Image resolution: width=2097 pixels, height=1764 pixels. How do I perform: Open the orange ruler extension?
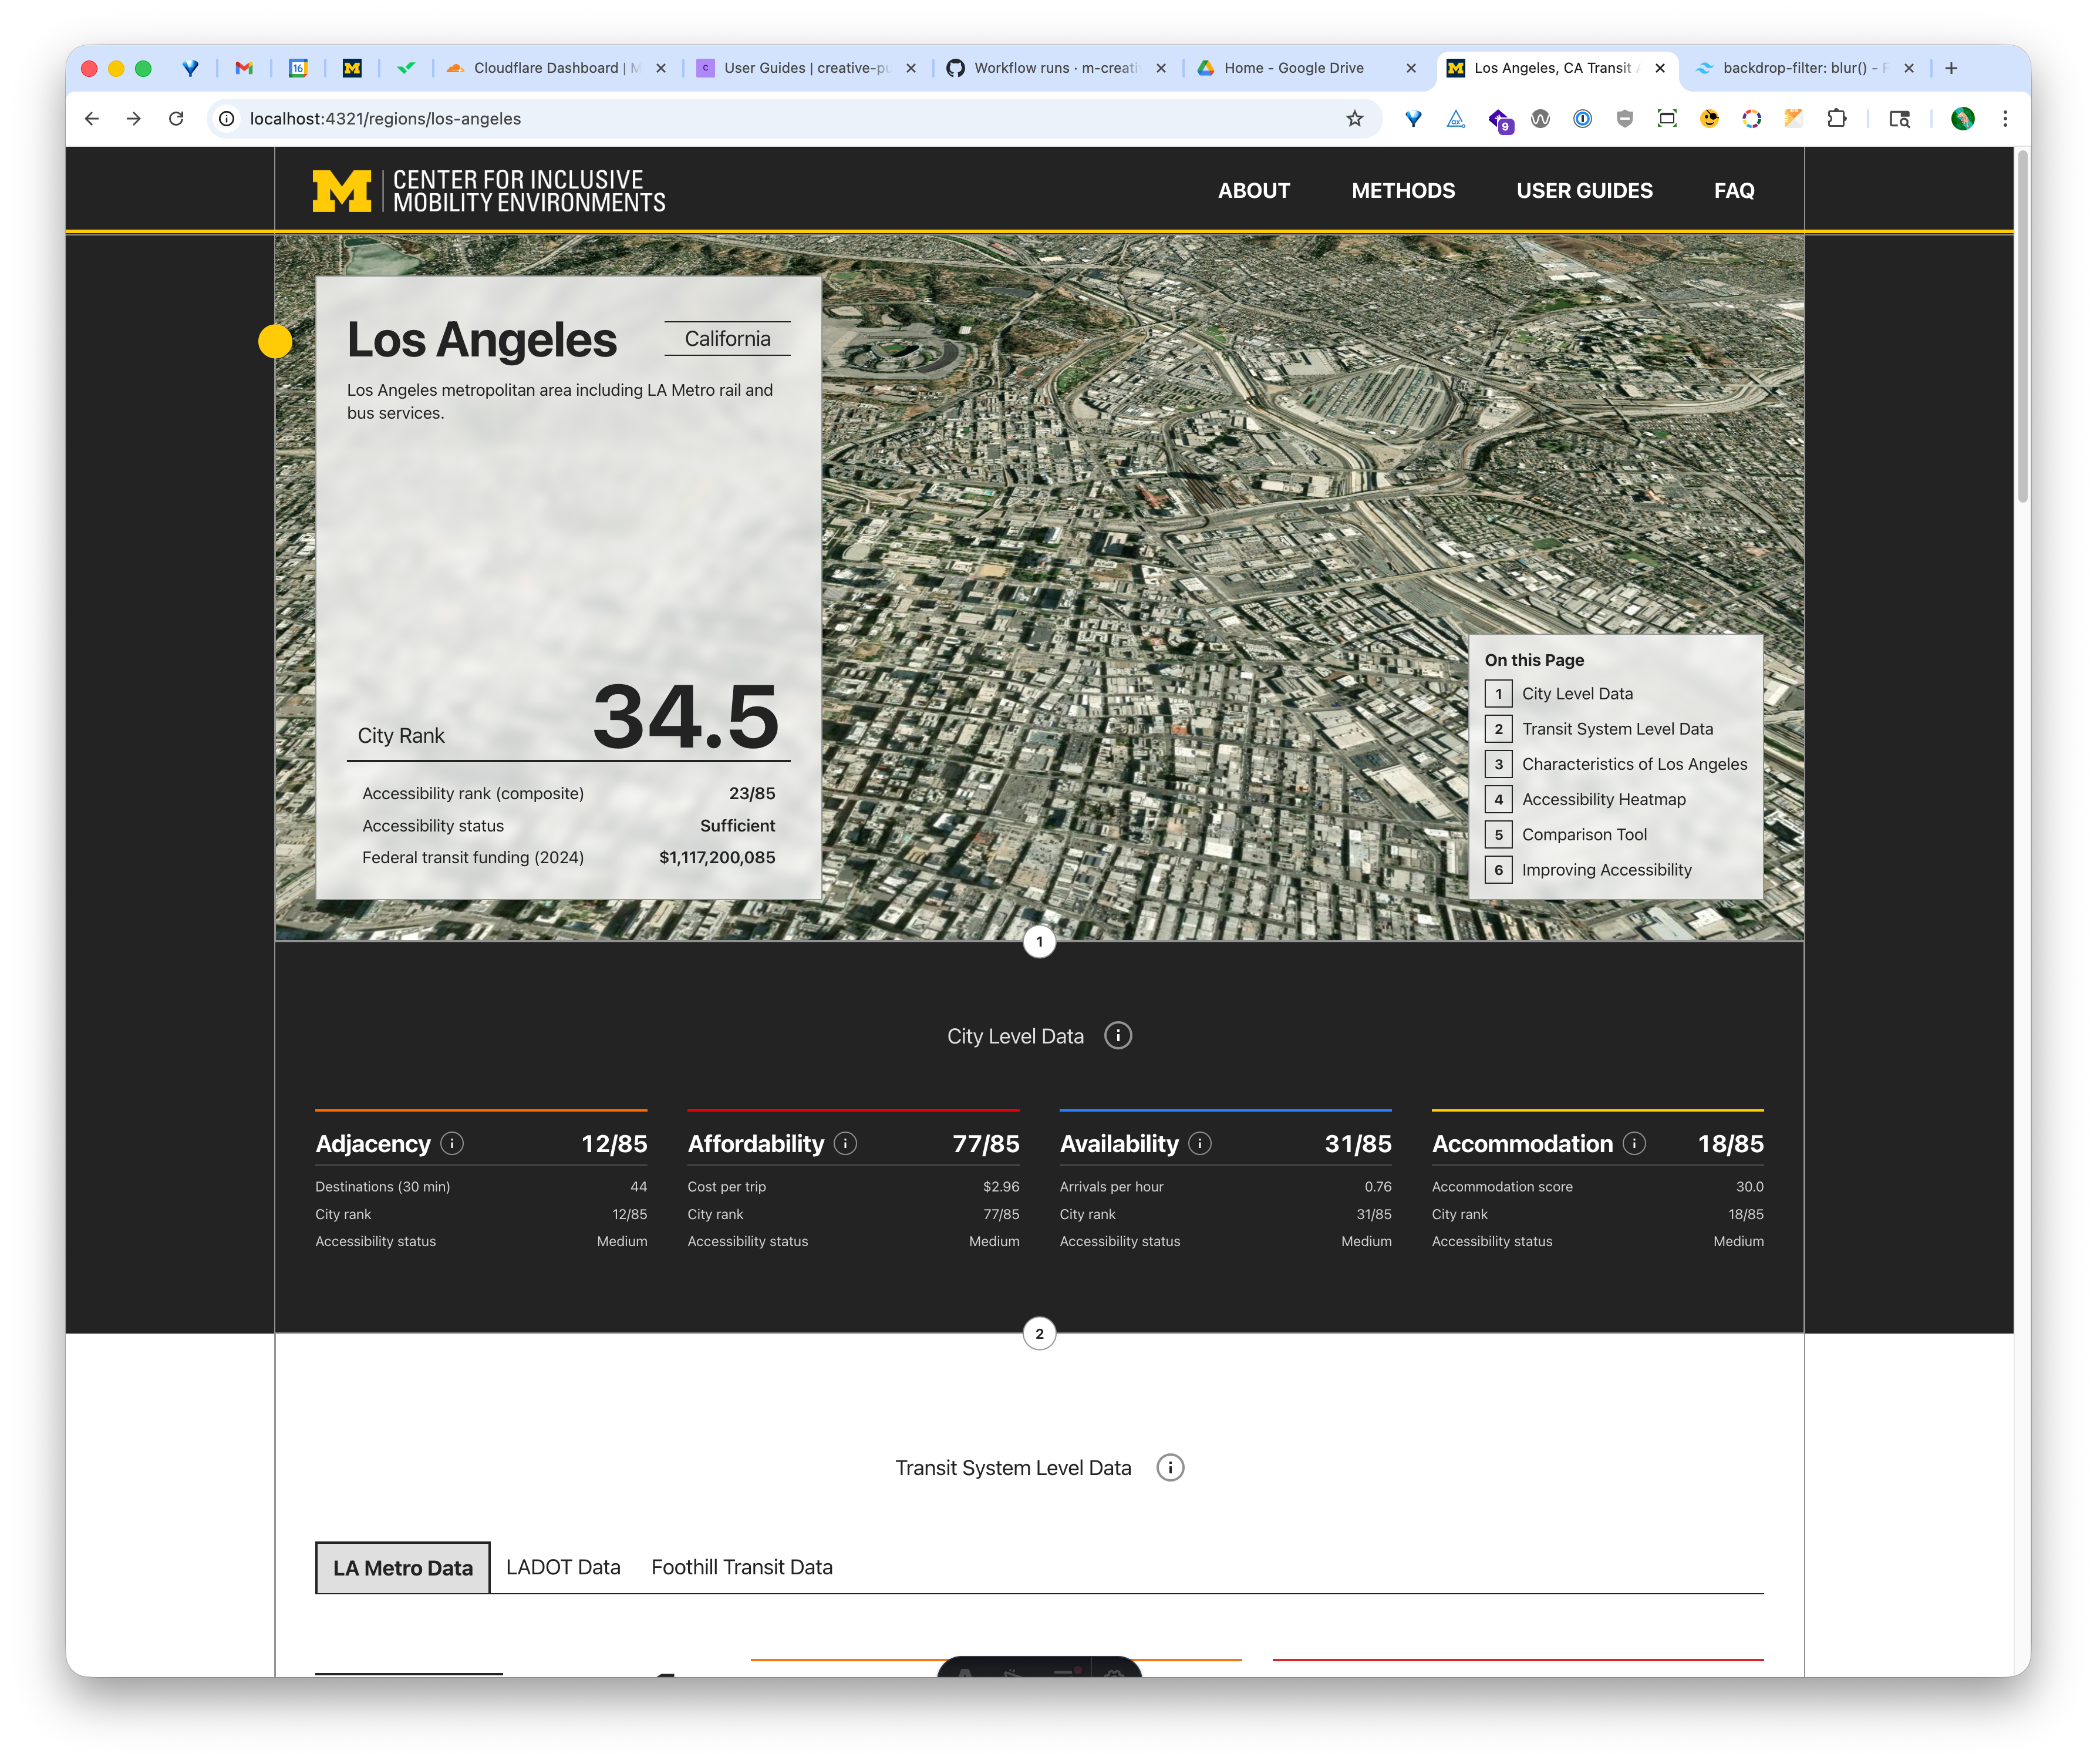pos(1793,119)
